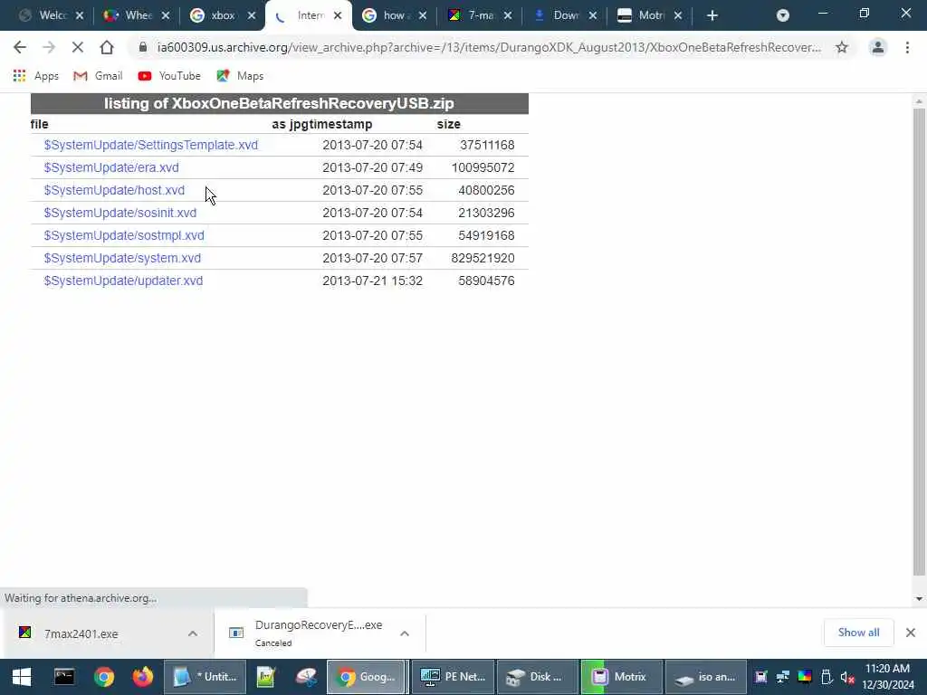The height and width of the screenshot is (695, 927).
Task: Open $SystemUpdate/era.xvd file link
Action: pos(111,167)
